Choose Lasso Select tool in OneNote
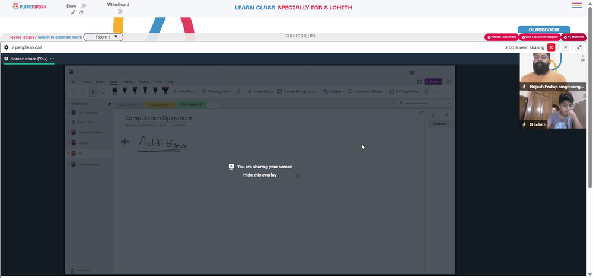Viewport: 593px width, 278px height. 103,91
